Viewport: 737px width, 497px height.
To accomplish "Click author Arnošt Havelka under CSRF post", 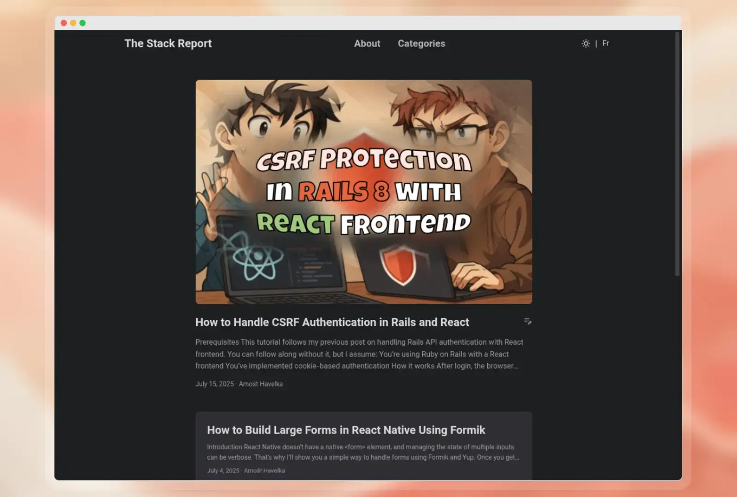I will pyautogui.click(x=261, y=384).
